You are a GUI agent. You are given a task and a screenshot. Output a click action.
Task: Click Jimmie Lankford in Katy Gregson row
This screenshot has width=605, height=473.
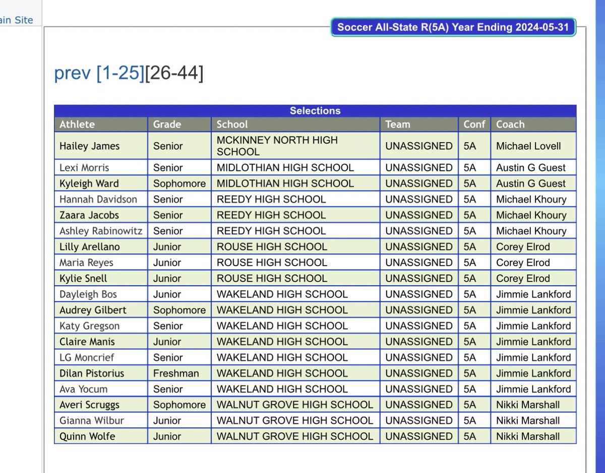pos(533,326)
